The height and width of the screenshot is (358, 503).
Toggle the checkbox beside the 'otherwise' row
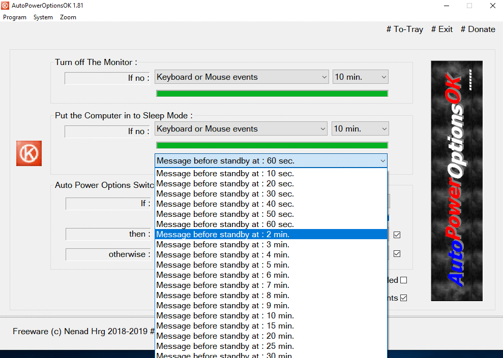(x=397, y=254)
